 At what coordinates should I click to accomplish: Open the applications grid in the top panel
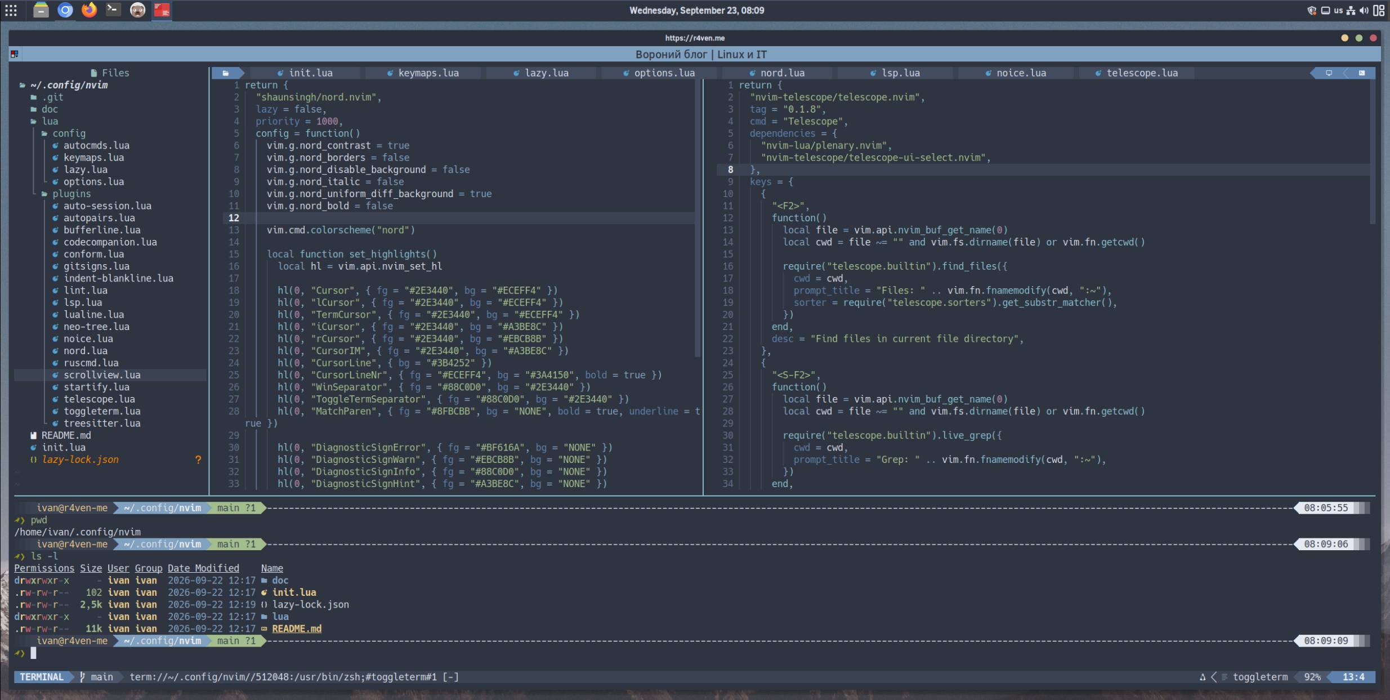[x=11, y=10]
